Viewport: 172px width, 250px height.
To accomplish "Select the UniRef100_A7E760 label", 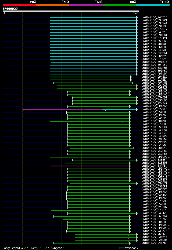I will 154,219.
